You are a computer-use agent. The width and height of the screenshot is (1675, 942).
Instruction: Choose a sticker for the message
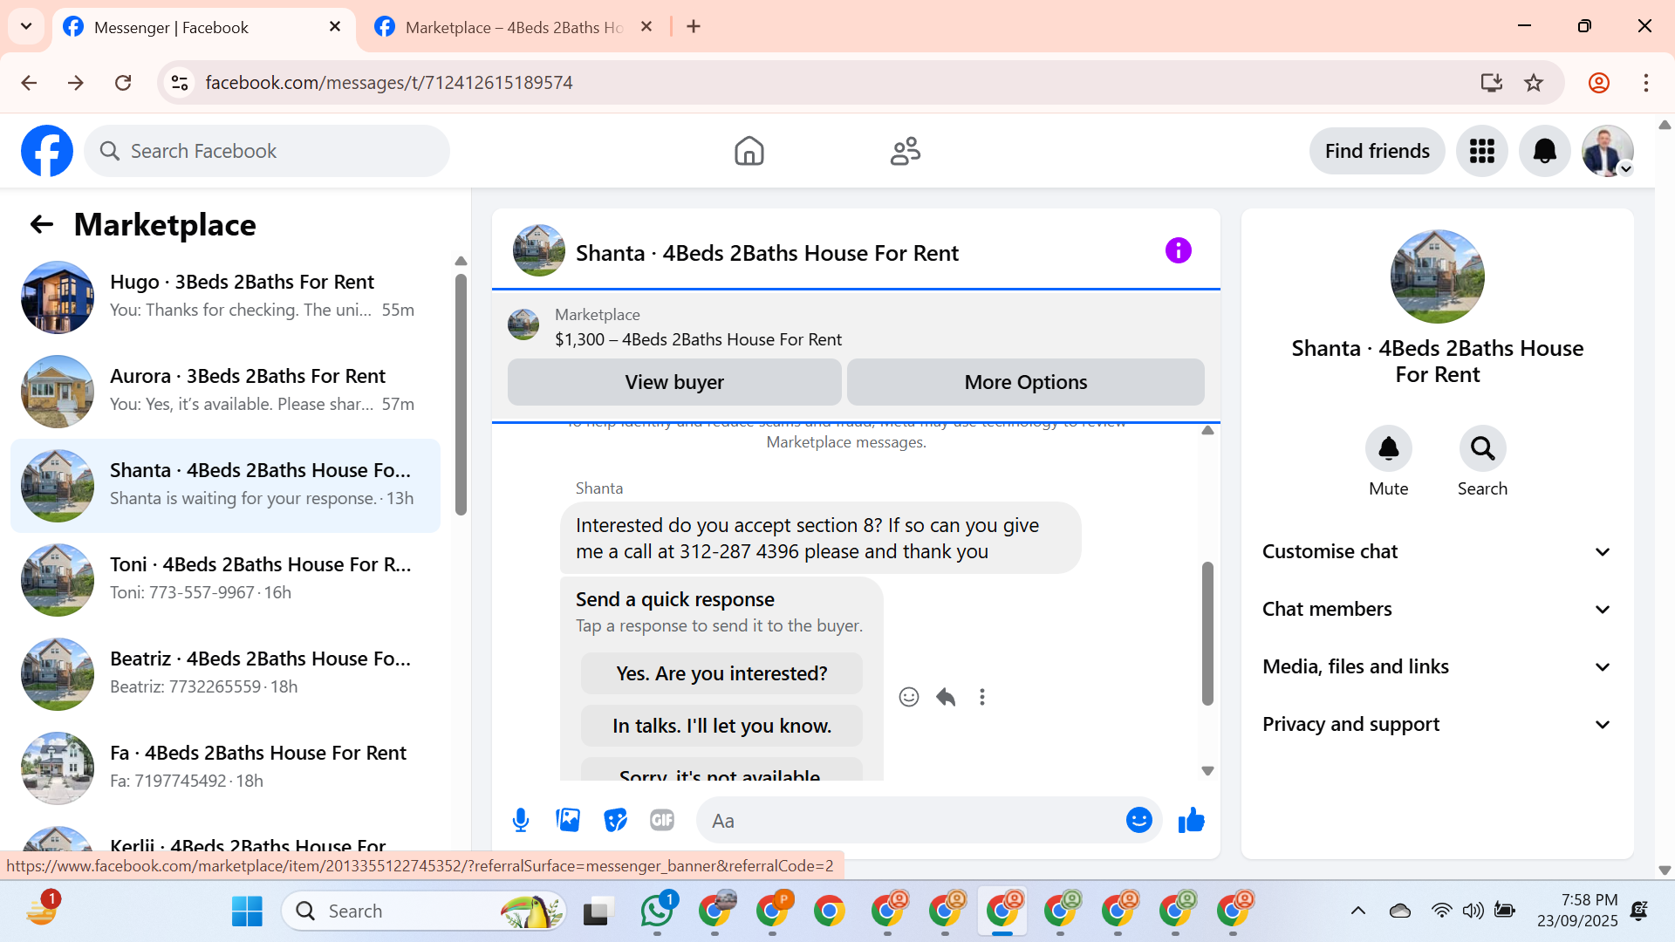point(615,820)
